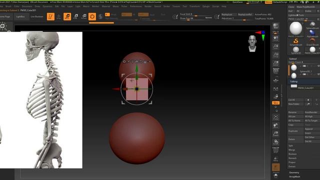
Task: Select the Scale mode button
Action: [x=75, y=16]
